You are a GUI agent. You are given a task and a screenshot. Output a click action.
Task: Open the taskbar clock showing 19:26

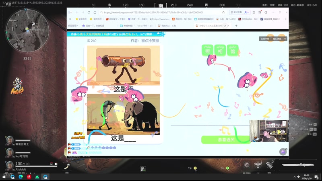tap(306, 177)
